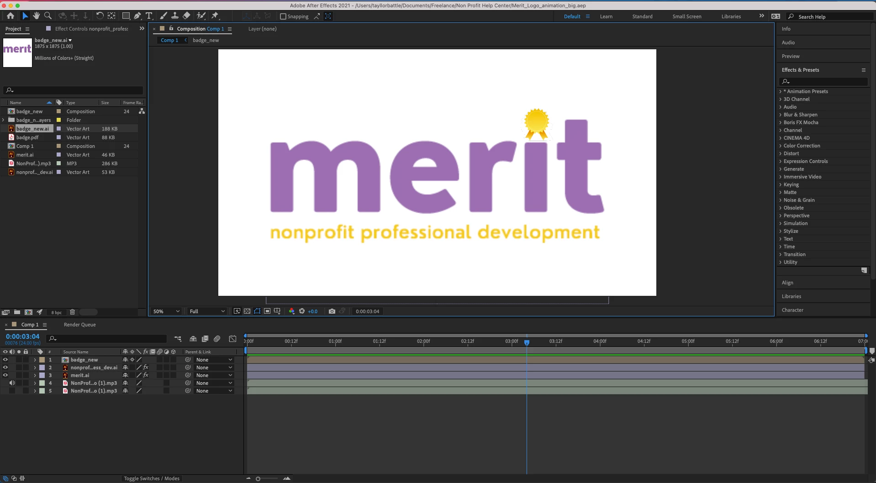Enable the Snapping checkbox
876x483 pixels.
pos(283,16)
